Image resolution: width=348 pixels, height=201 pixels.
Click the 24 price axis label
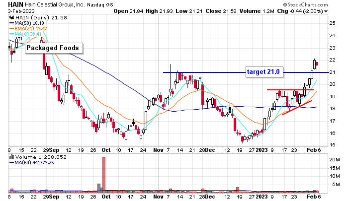332,35
